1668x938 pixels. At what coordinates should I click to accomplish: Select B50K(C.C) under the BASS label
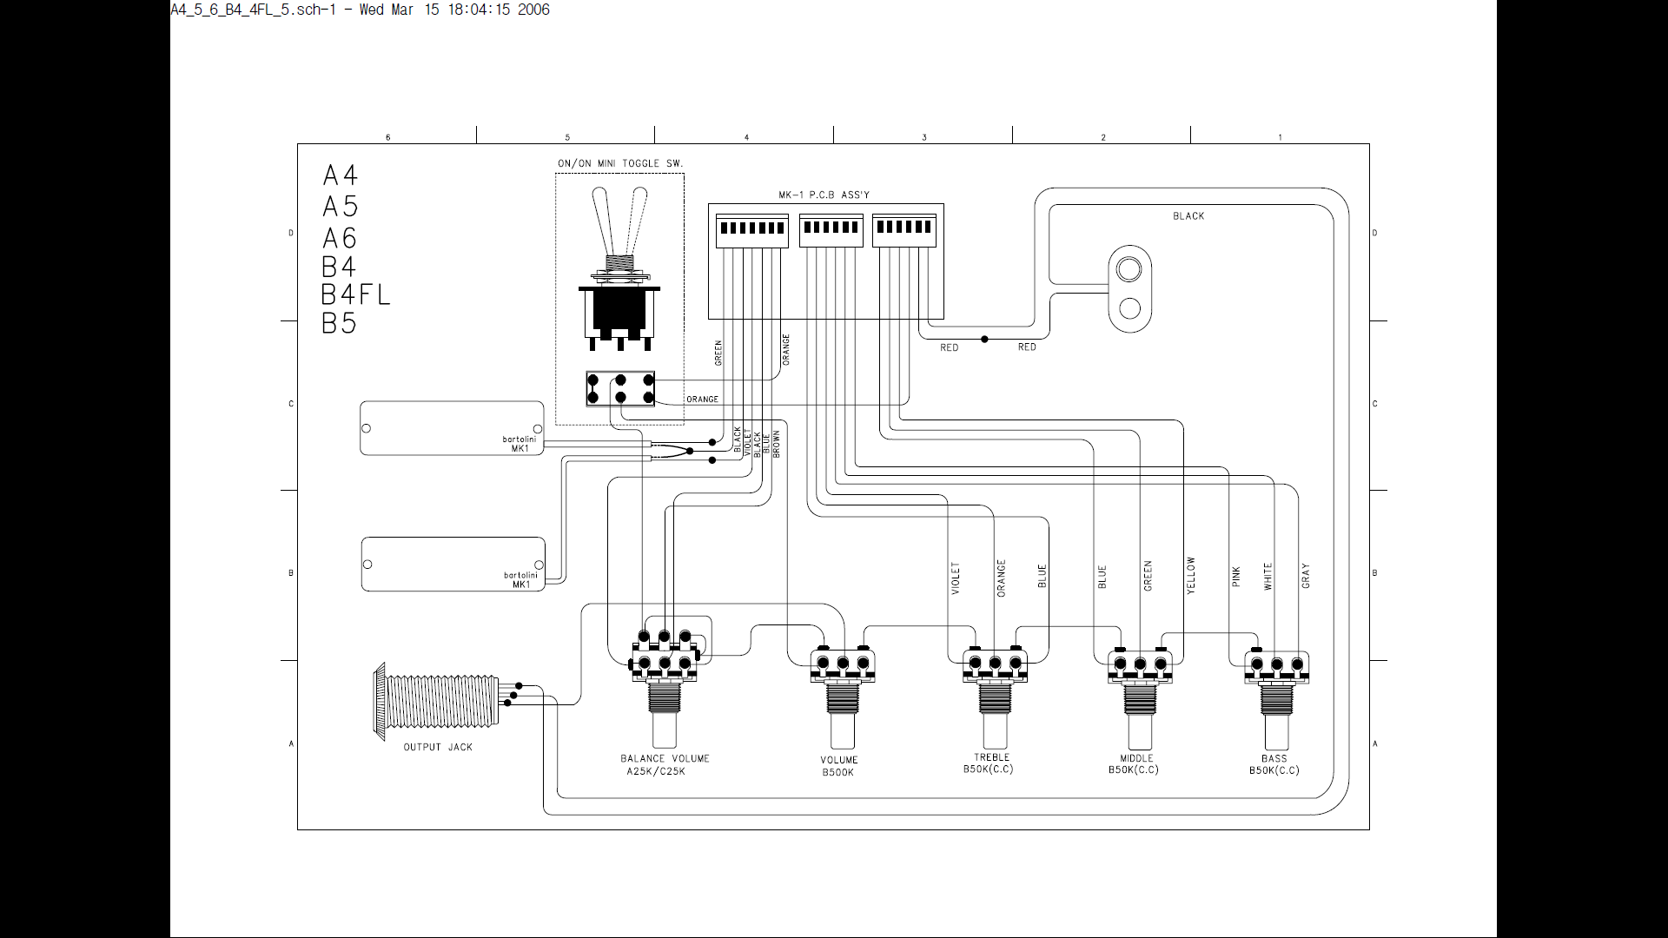coord(1274,770)
